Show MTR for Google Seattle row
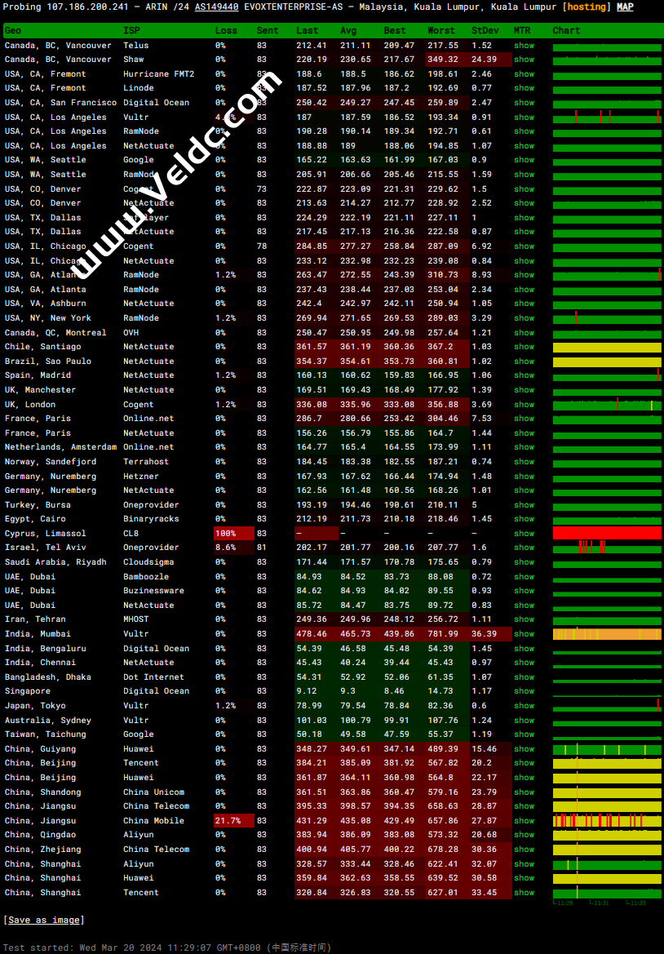The height and width of the screenshot is (954, 664). click(x=525, y=159)
